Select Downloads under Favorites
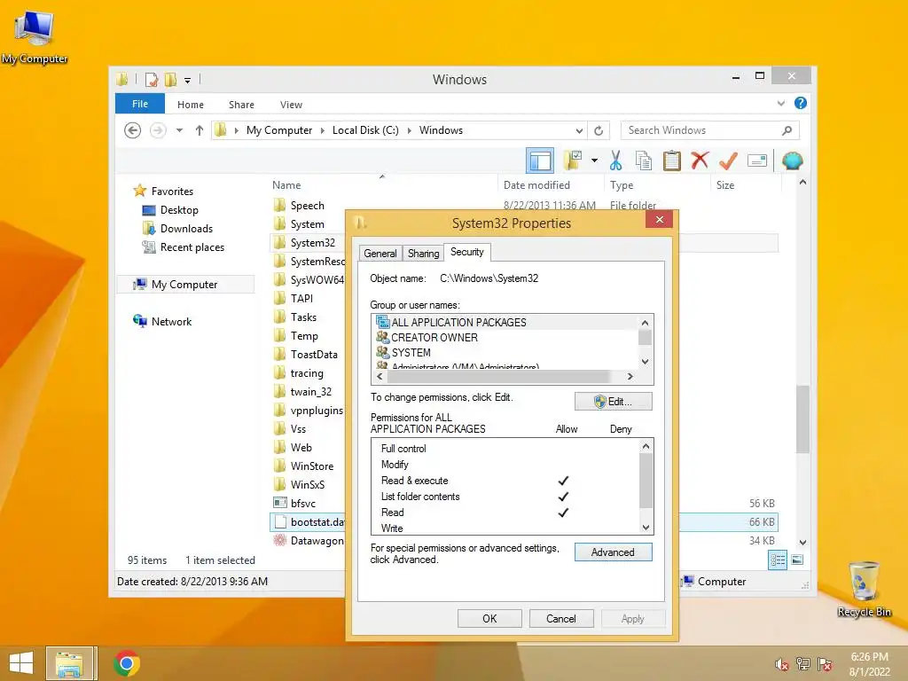 186,229
